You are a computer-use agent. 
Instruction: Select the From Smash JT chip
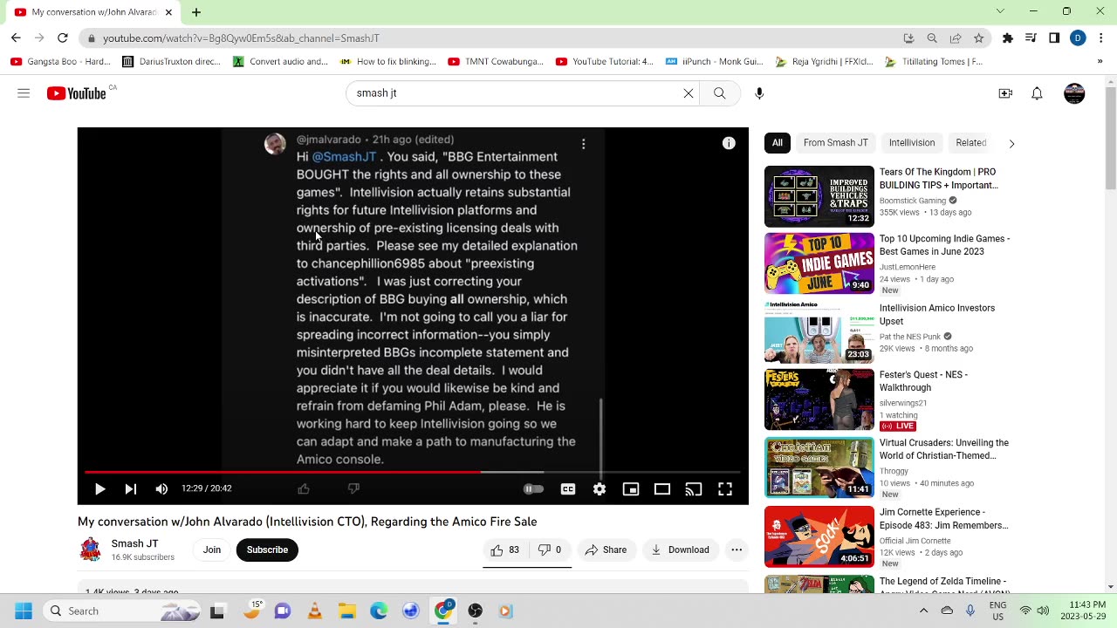tap(835, 143)
